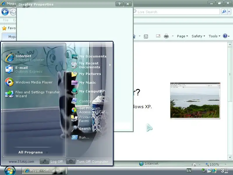Click the Internet zone status indicator
This screenshot has width=233, height=175.
tap(149, 164)
